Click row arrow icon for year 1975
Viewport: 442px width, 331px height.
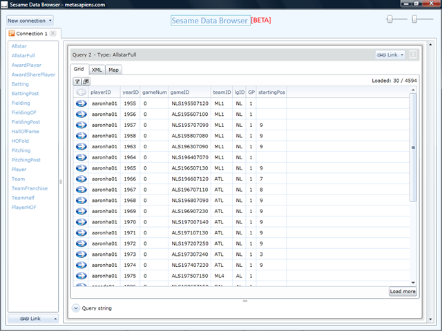[81, 276]
